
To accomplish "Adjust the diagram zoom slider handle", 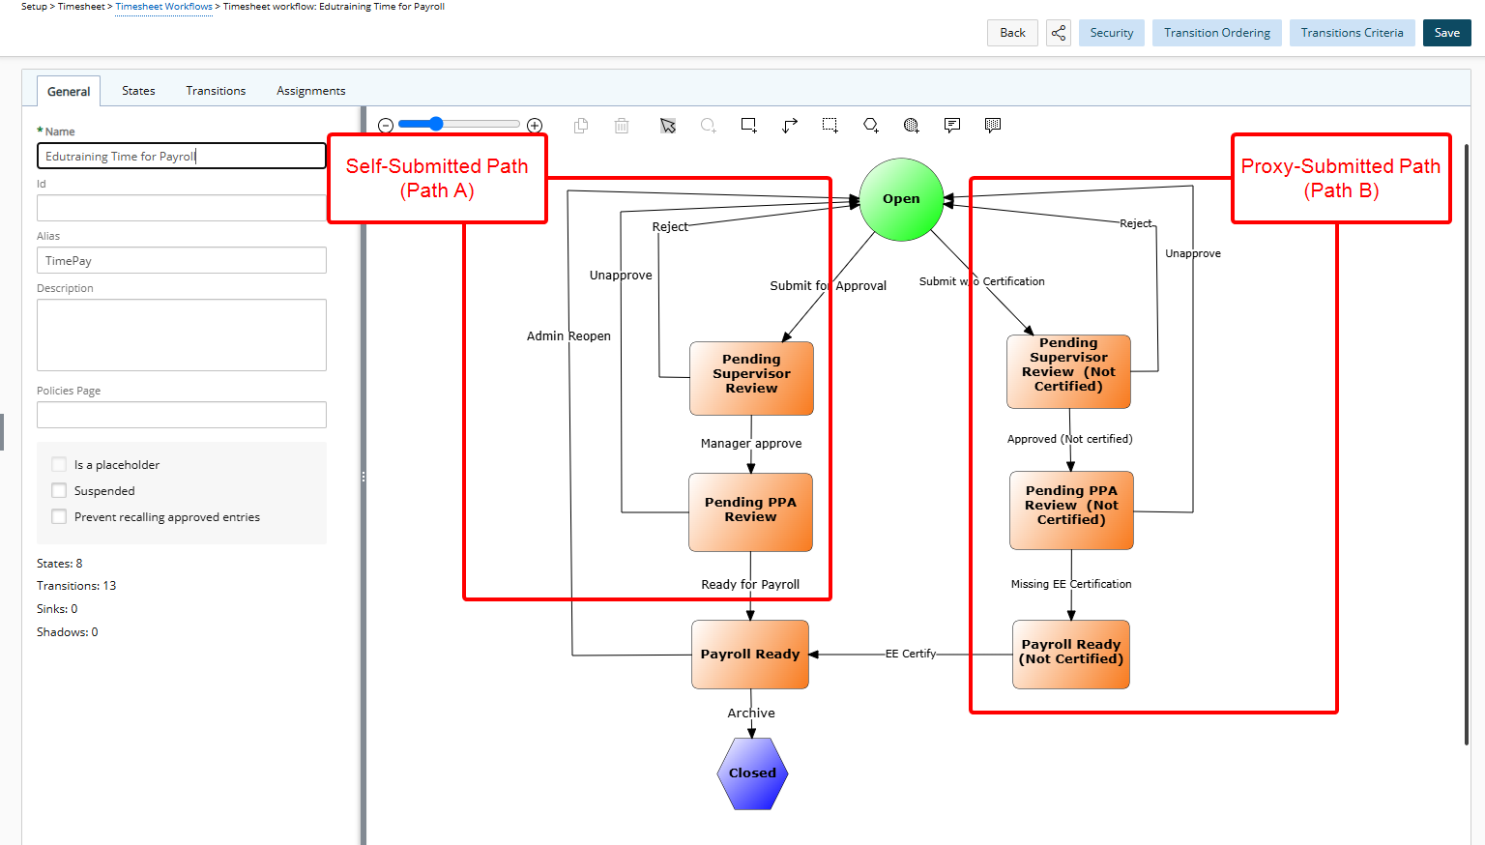I will [436, 124].
